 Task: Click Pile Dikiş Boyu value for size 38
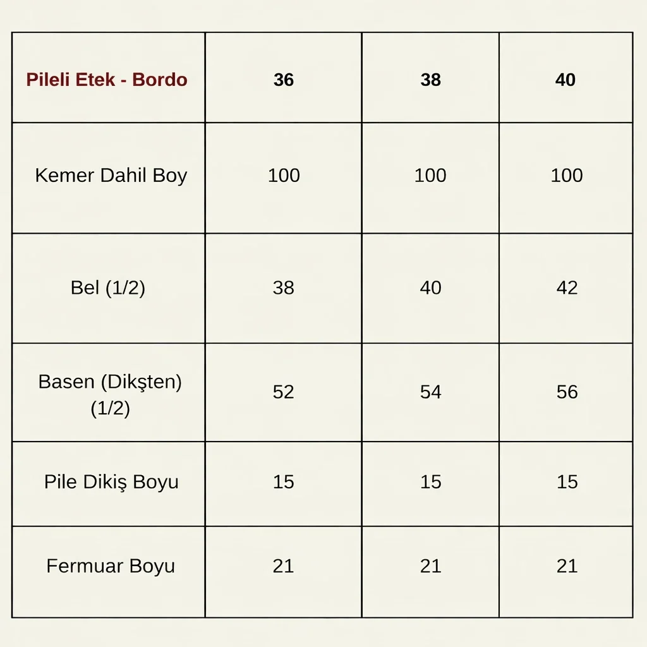pyautogui.click(x=430, y=482)
